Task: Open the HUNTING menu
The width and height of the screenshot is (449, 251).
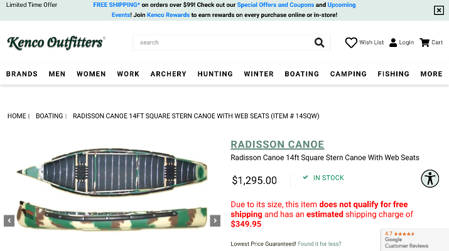Action: point(215,74)
